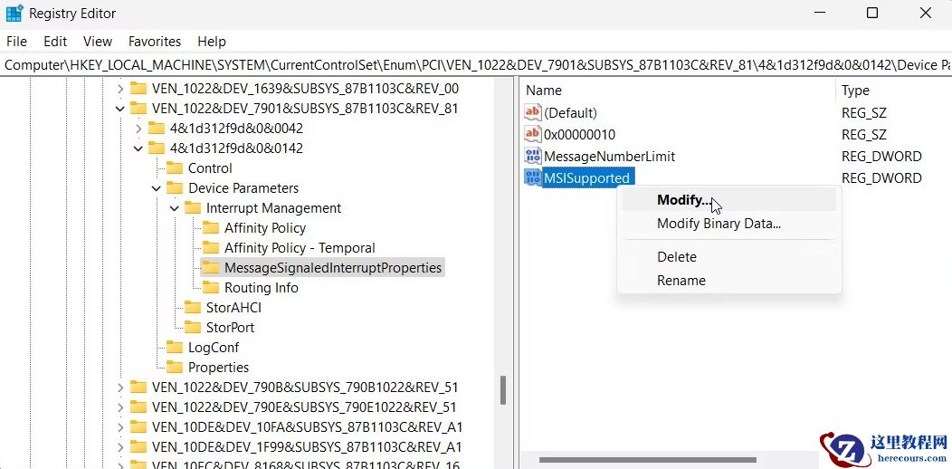Expand the VEN_1022&DEV_790B key
The width and height of the screenshot is (952, 469).
coord(120,388)
